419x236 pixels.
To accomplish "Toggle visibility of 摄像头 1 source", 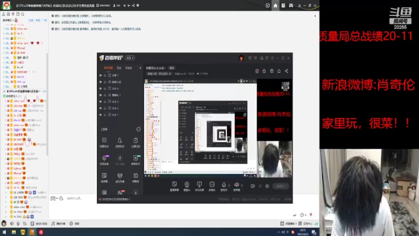I will point(101,95).
